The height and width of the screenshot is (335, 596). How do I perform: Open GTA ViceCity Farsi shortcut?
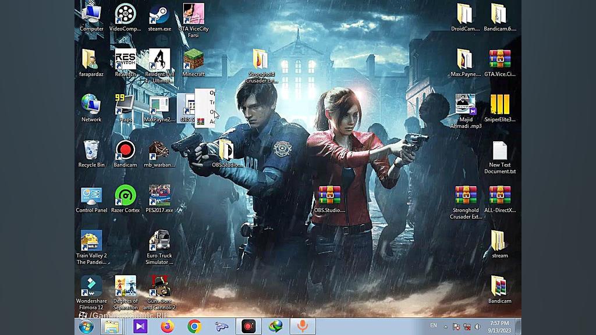pyautogui.click(x=193, y=20)
